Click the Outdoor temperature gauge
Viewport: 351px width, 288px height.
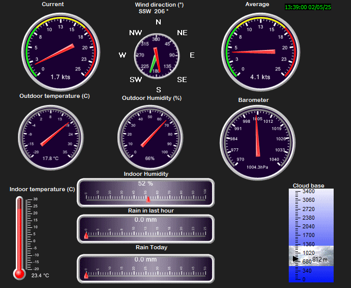[51, 138]
